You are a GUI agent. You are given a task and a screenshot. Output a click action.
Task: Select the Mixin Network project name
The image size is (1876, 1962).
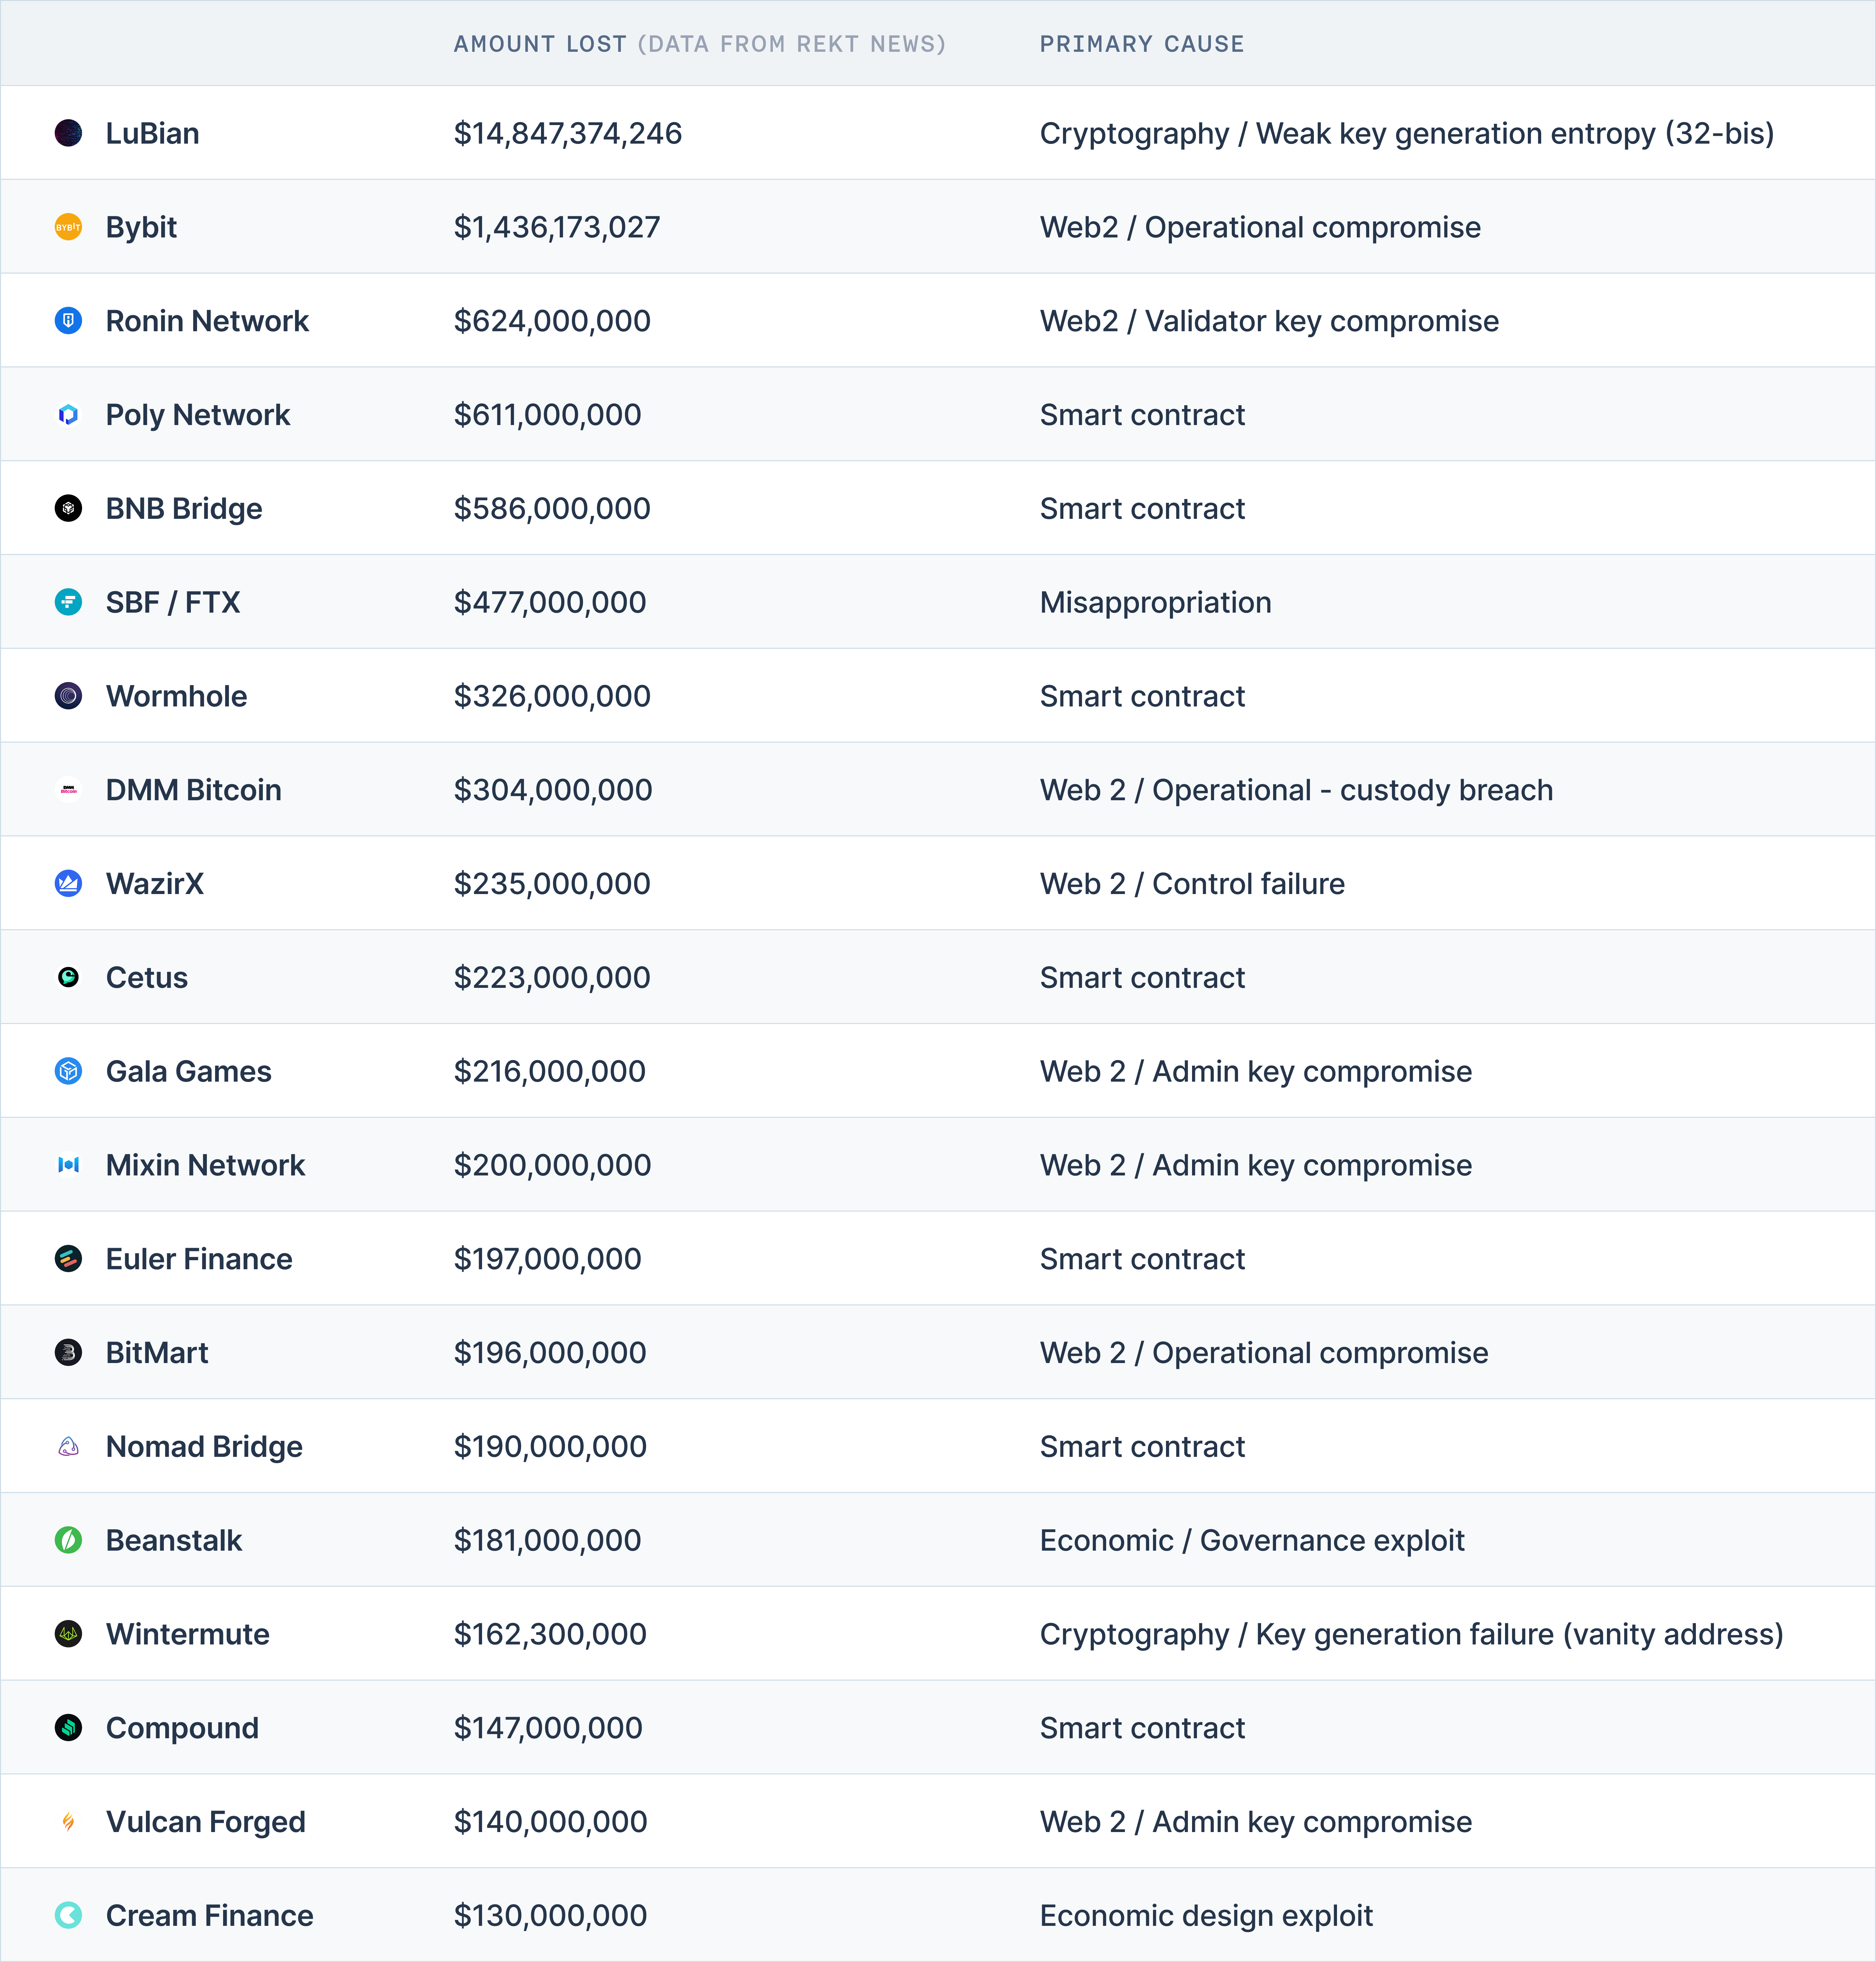tap(205, 1165)
